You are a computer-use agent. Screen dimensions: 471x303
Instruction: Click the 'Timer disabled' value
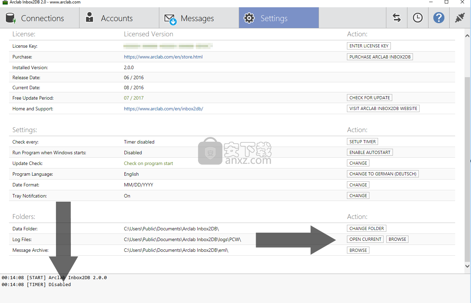click(139, 142)
